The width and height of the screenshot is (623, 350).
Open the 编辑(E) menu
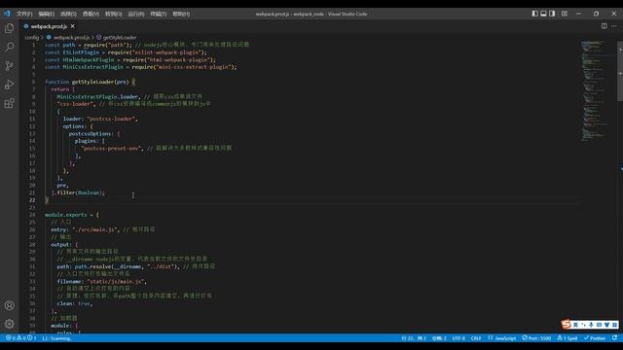tap(47, 14)
